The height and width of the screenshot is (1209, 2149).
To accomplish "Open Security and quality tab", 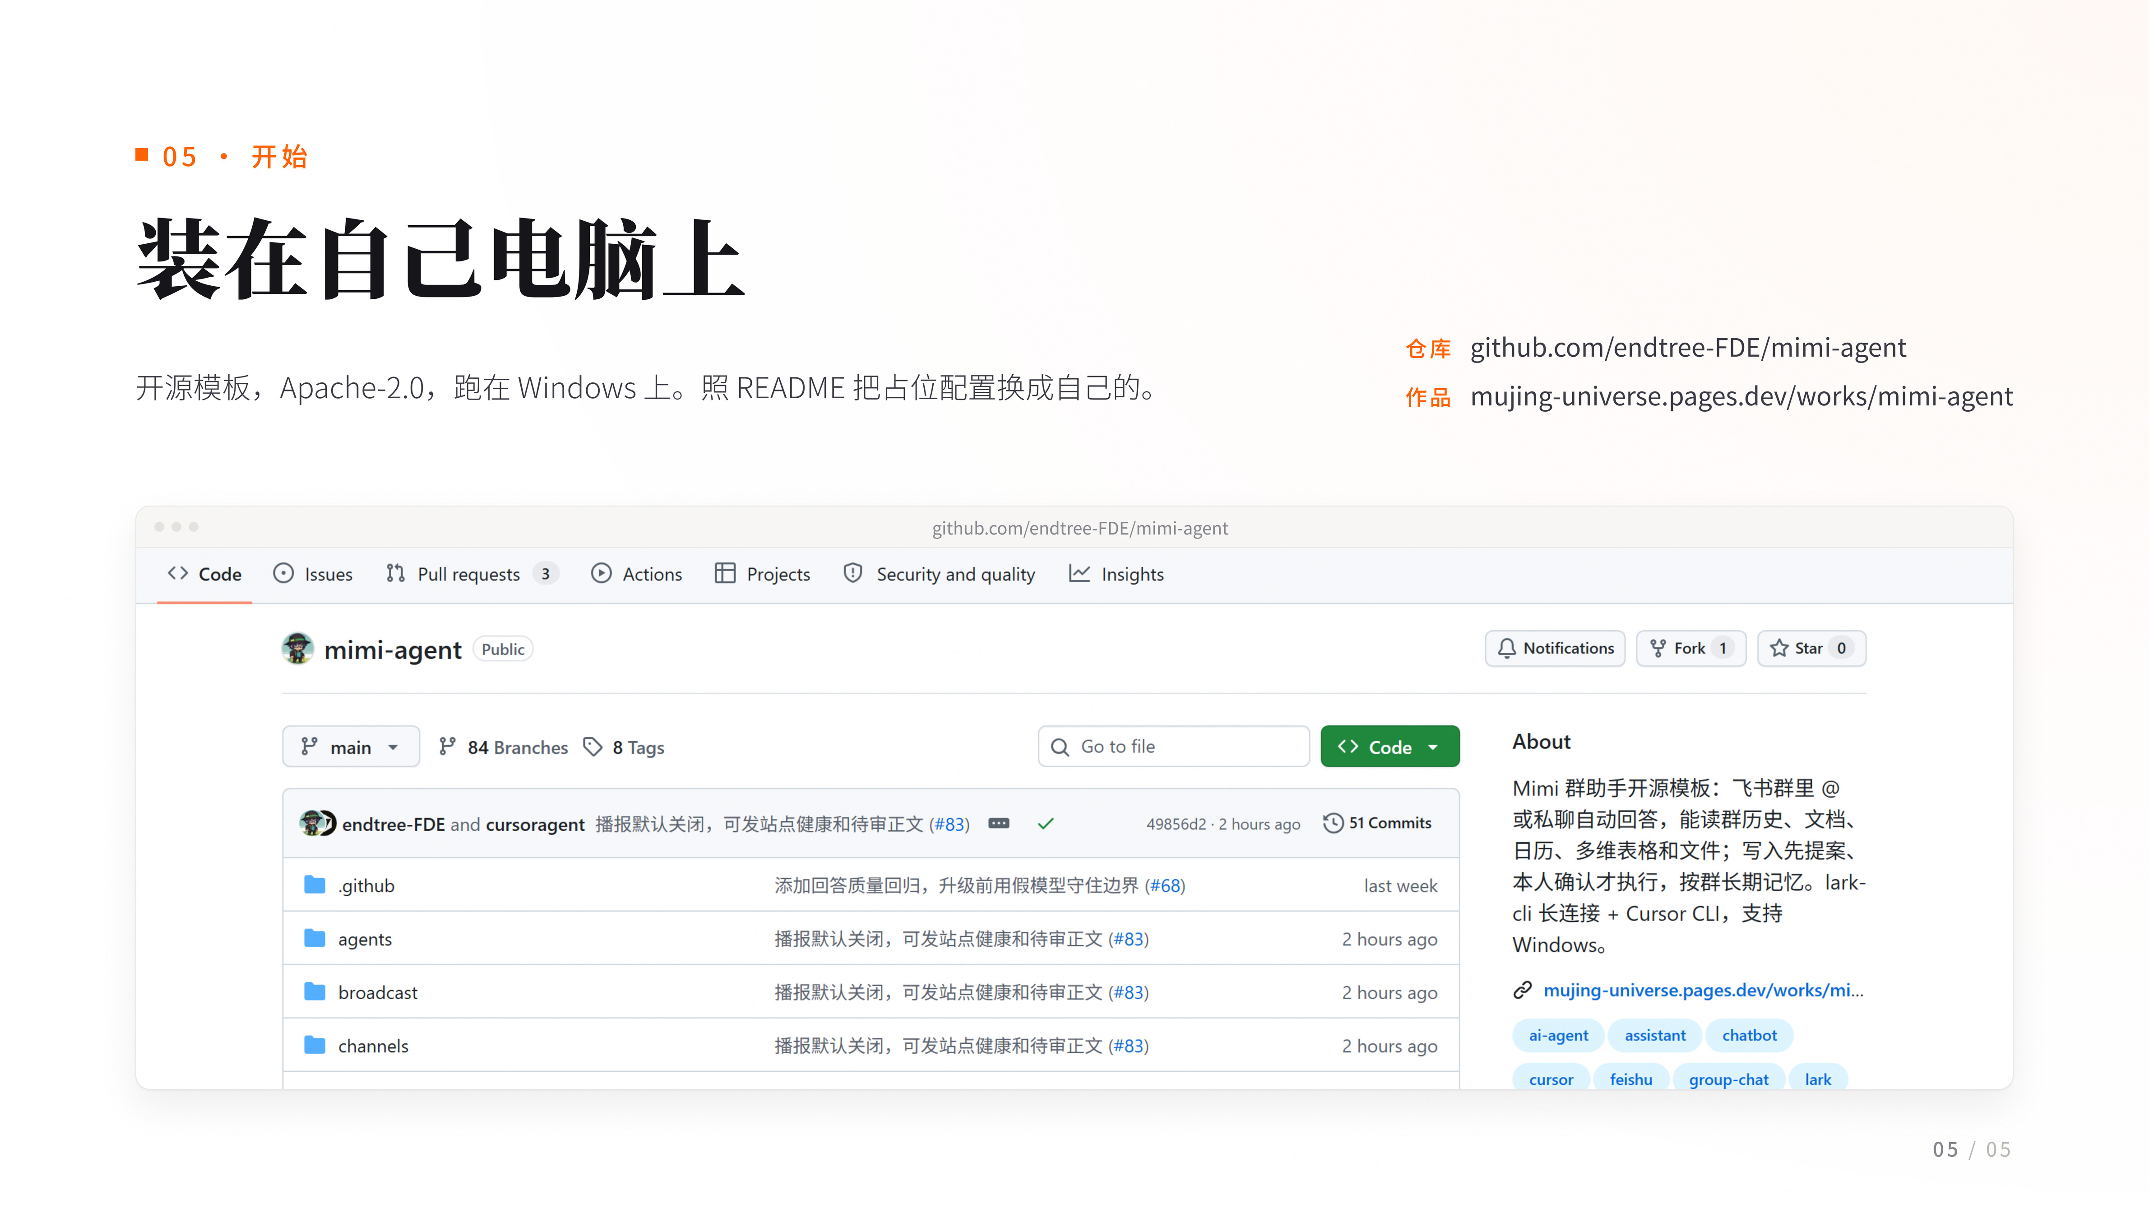I will tap(940, 574).
